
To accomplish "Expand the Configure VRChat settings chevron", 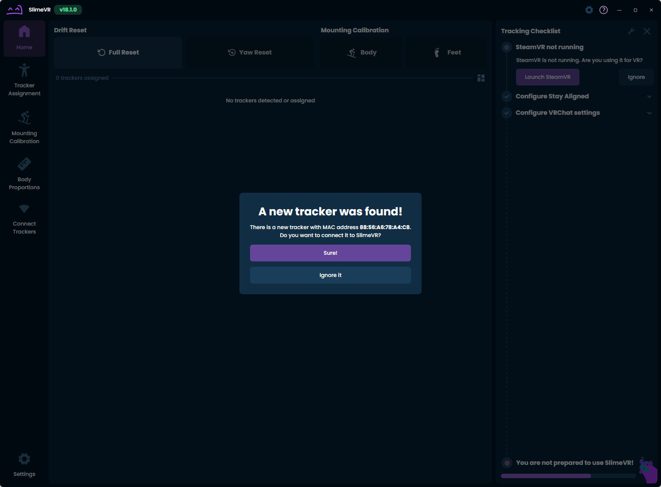I will 649,113.
